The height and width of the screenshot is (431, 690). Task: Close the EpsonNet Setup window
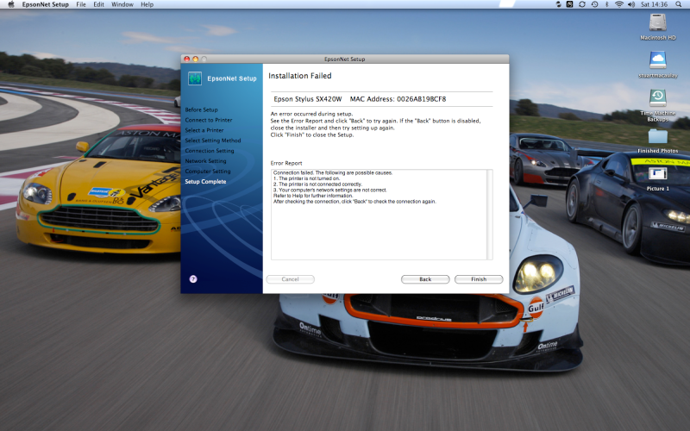(186, 59)
